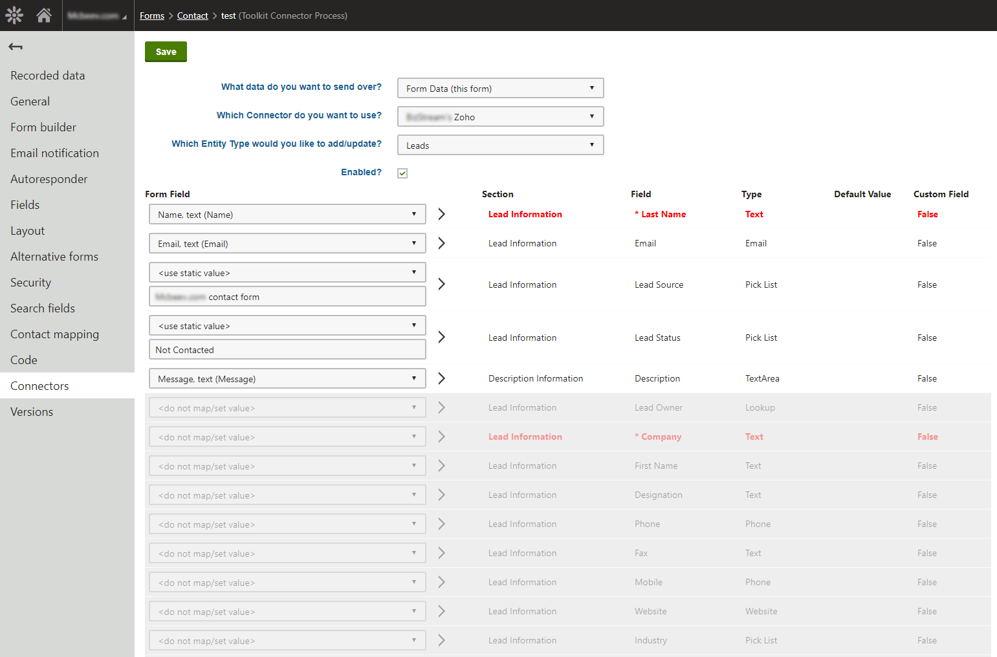Click the back arrow in sidebar
The width and height of the screenshot is (997, 657).
coord(16,47)
